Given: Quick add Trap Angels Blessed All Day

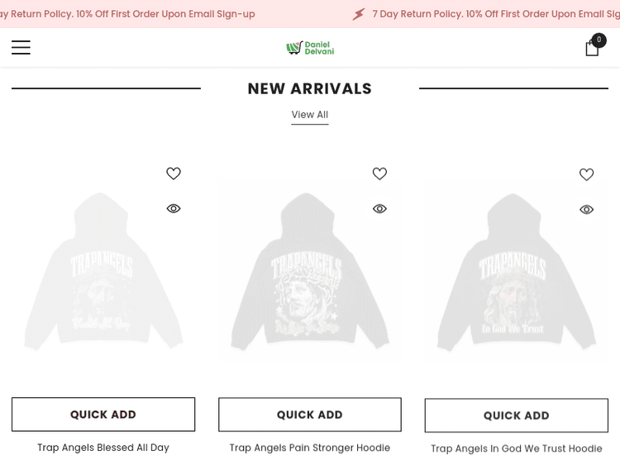Looking at the screenshot, I should click(x=103, y=415).
